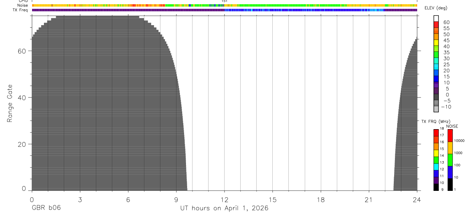Click 'UT hours on April 1, 2026' label
This screenshot has height=216, width=469.
coord(224,208)
